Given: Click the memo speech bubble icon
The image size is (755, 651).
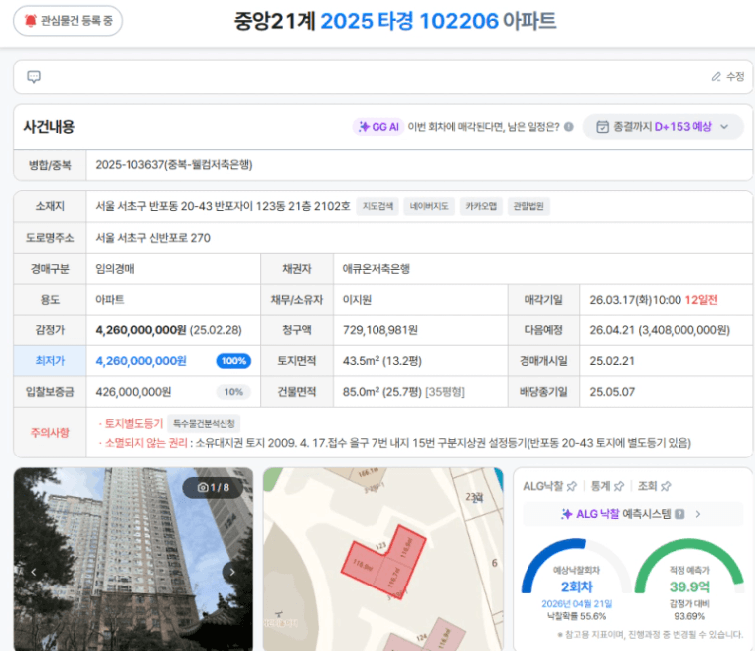Looking at the screenshot, I should point(34,77).
